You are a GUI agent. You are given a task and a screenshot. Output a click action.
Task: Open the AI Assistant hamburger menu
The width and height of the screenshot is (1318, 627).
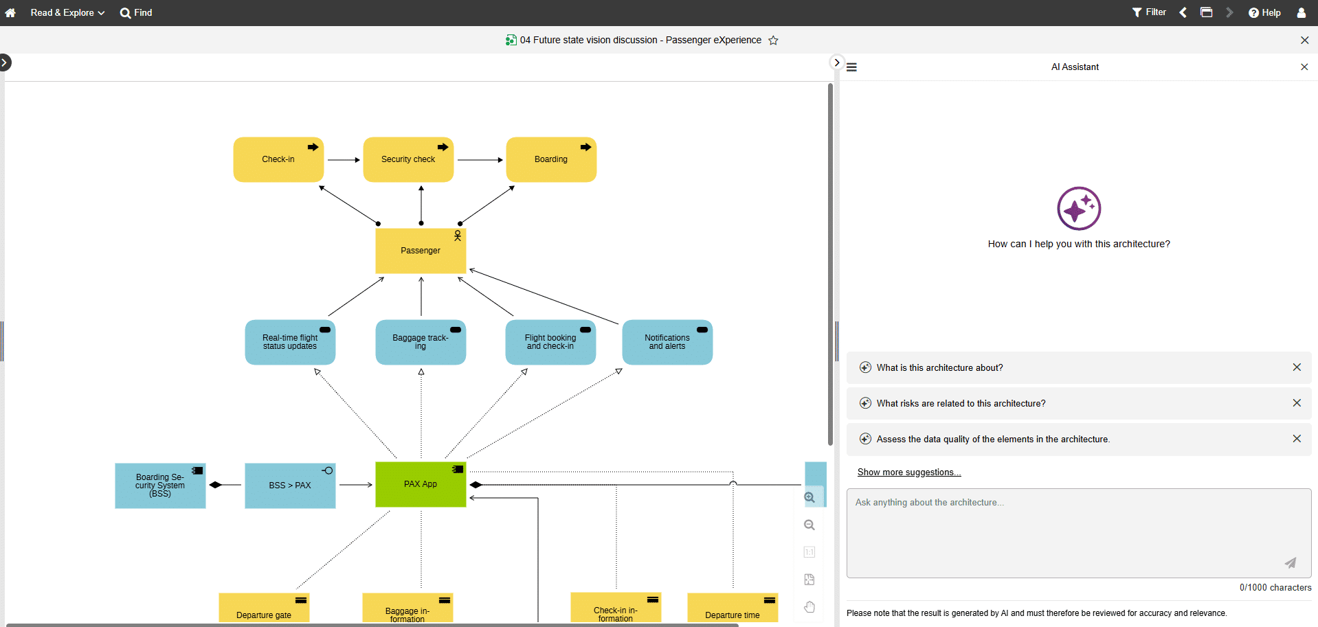pyautogui.click(x=851, y=67)
